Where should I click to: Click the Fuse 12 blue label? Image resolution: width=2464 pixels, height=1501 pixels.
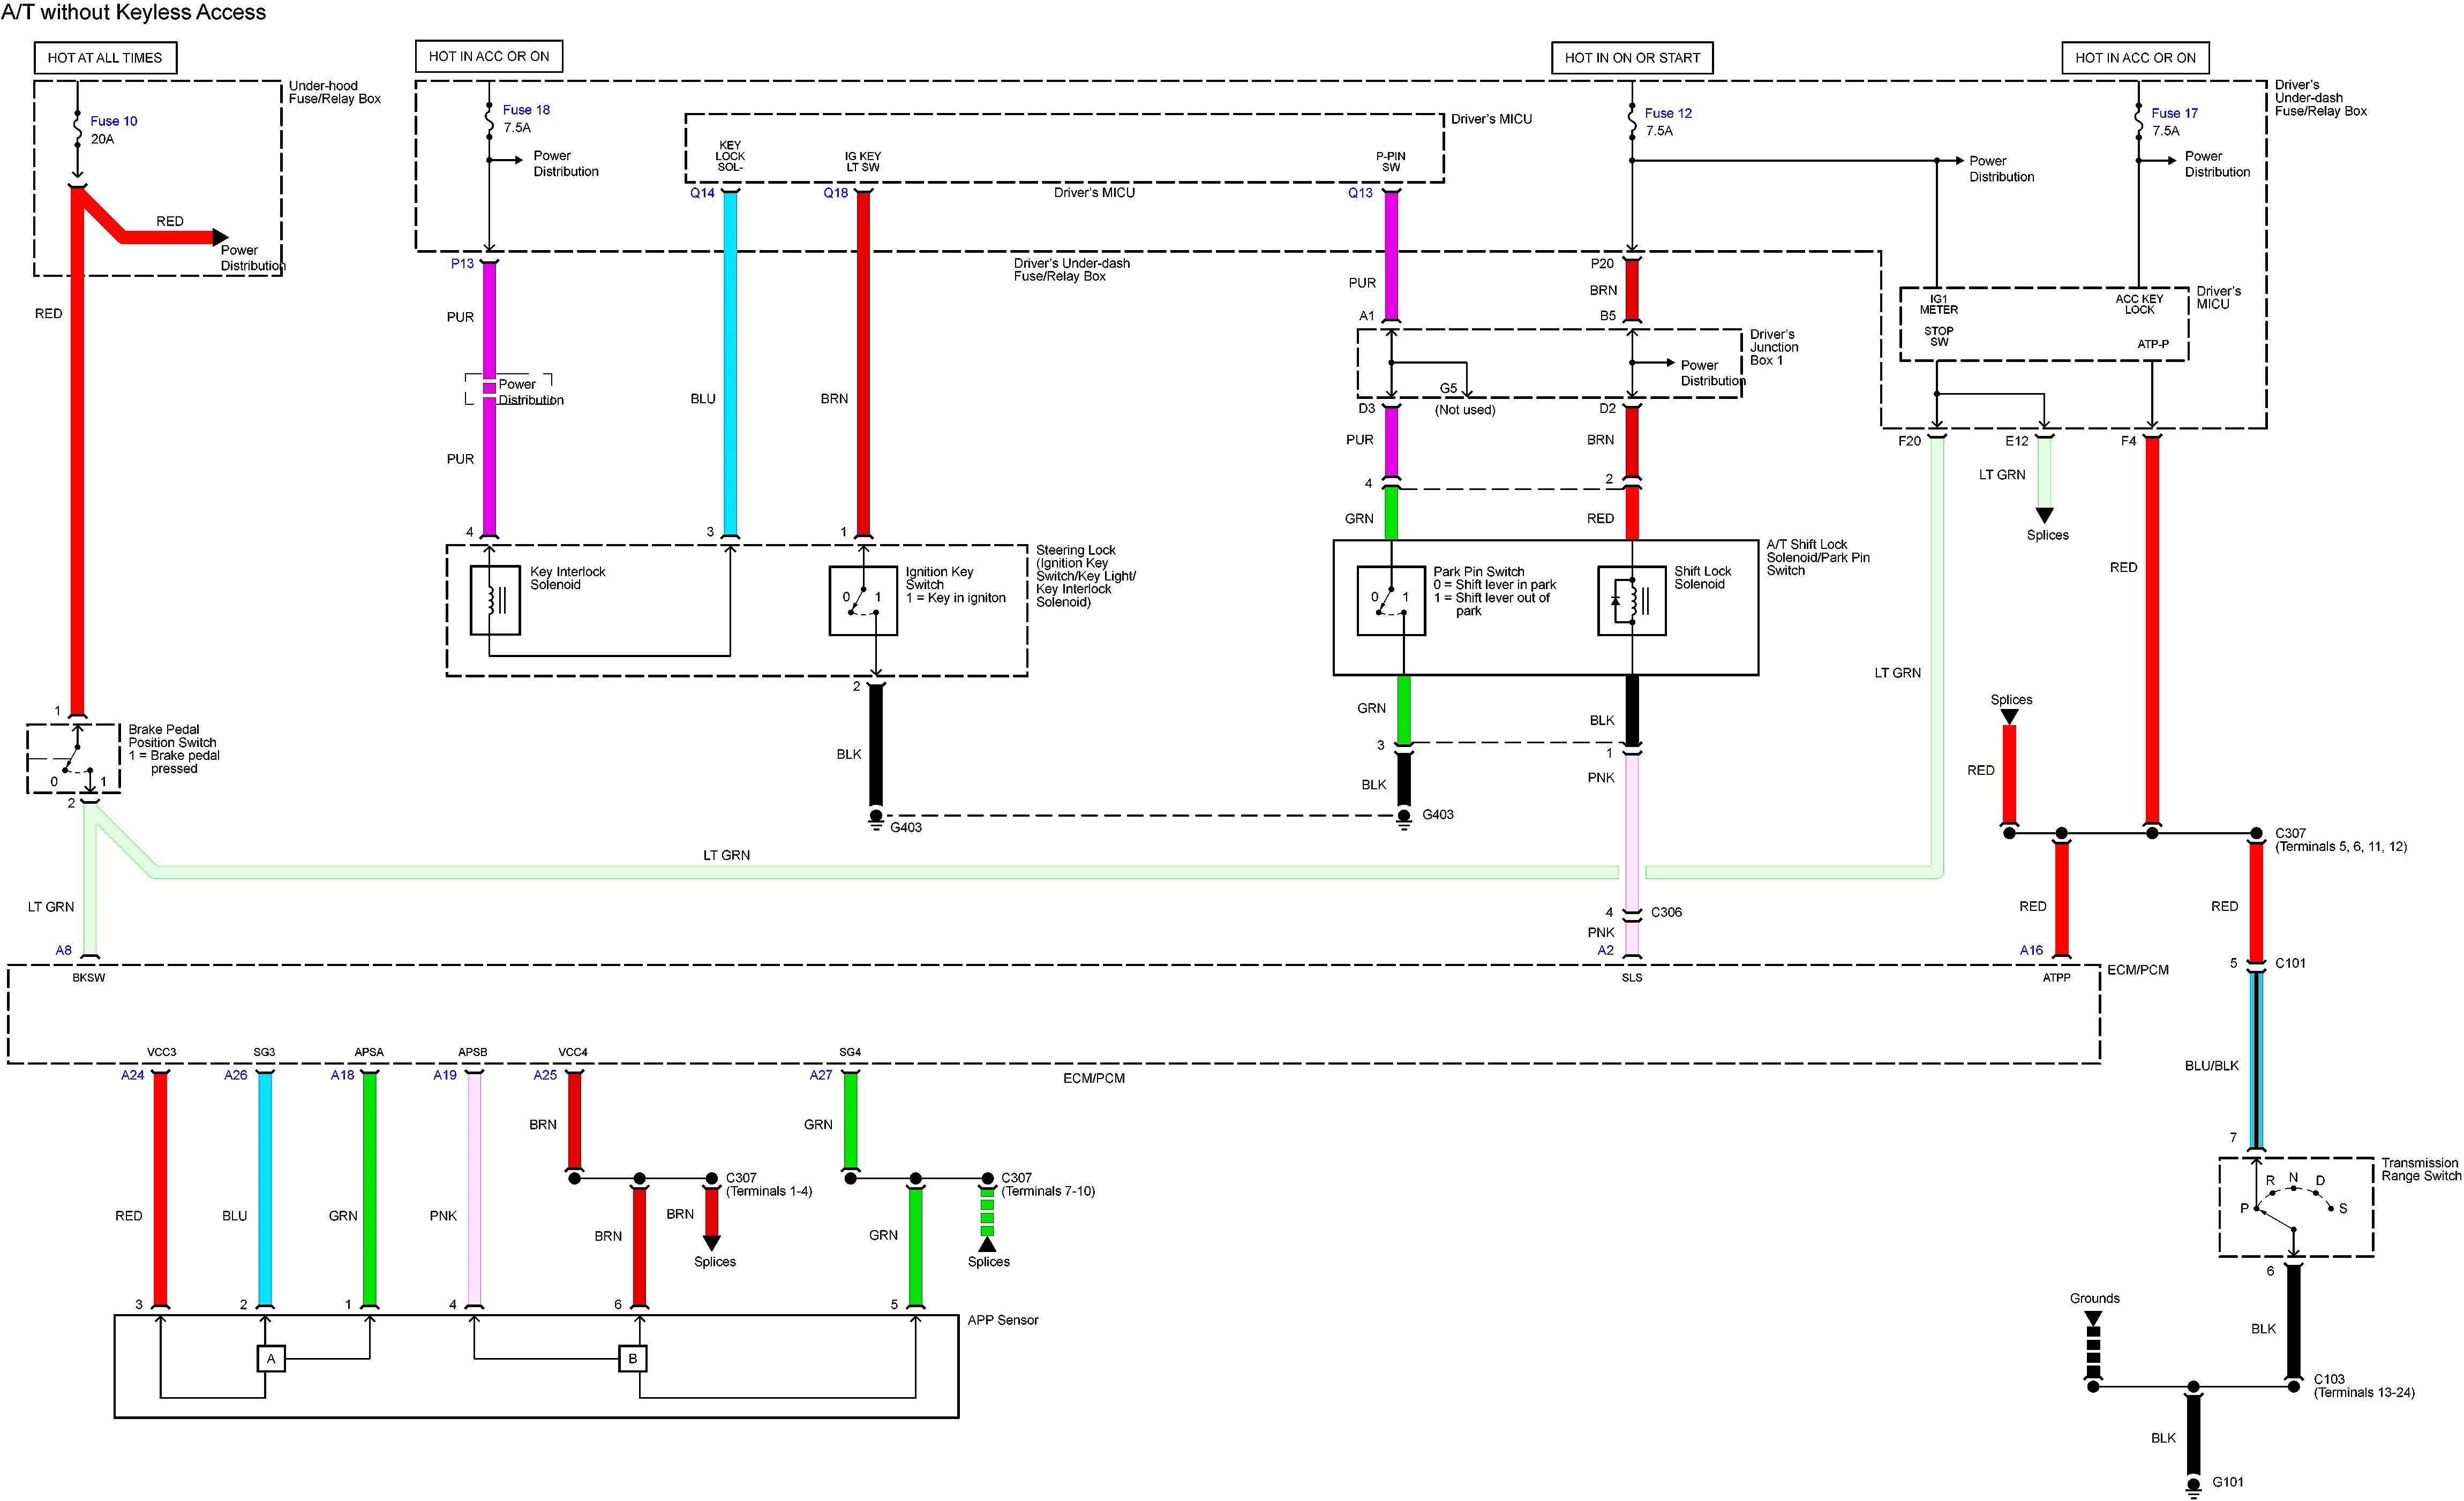tap(1668, 113)
